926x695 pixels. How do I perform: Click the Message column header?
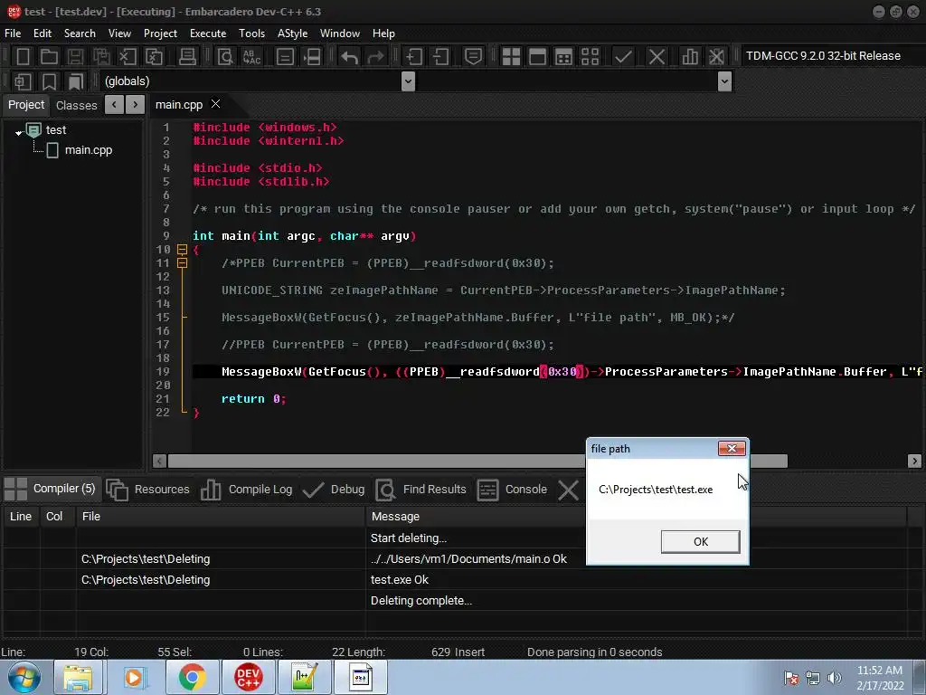pyautogui.click(x=636, y=517)
